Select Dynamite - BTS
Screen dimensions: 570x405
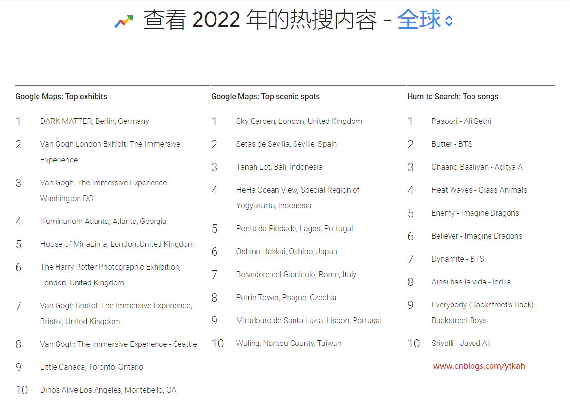point(458,259)
